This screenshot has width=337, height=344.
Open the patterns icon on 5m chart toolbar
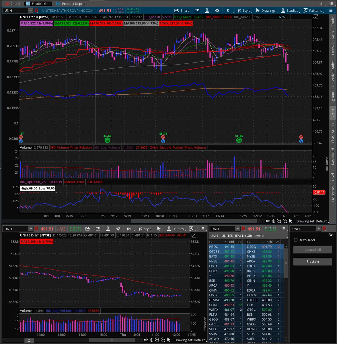pyautogui.click(x=191, y=229)
